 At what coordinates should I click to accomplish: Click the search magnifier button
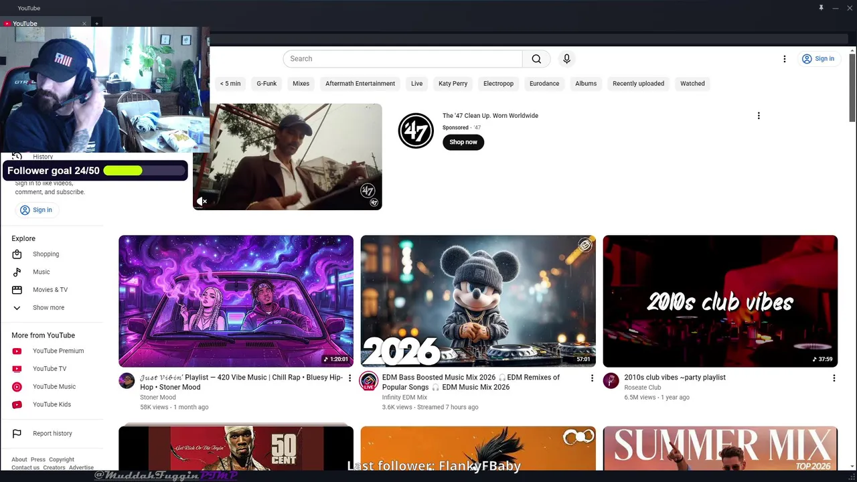pyautogui.click(x=536, y=59)
